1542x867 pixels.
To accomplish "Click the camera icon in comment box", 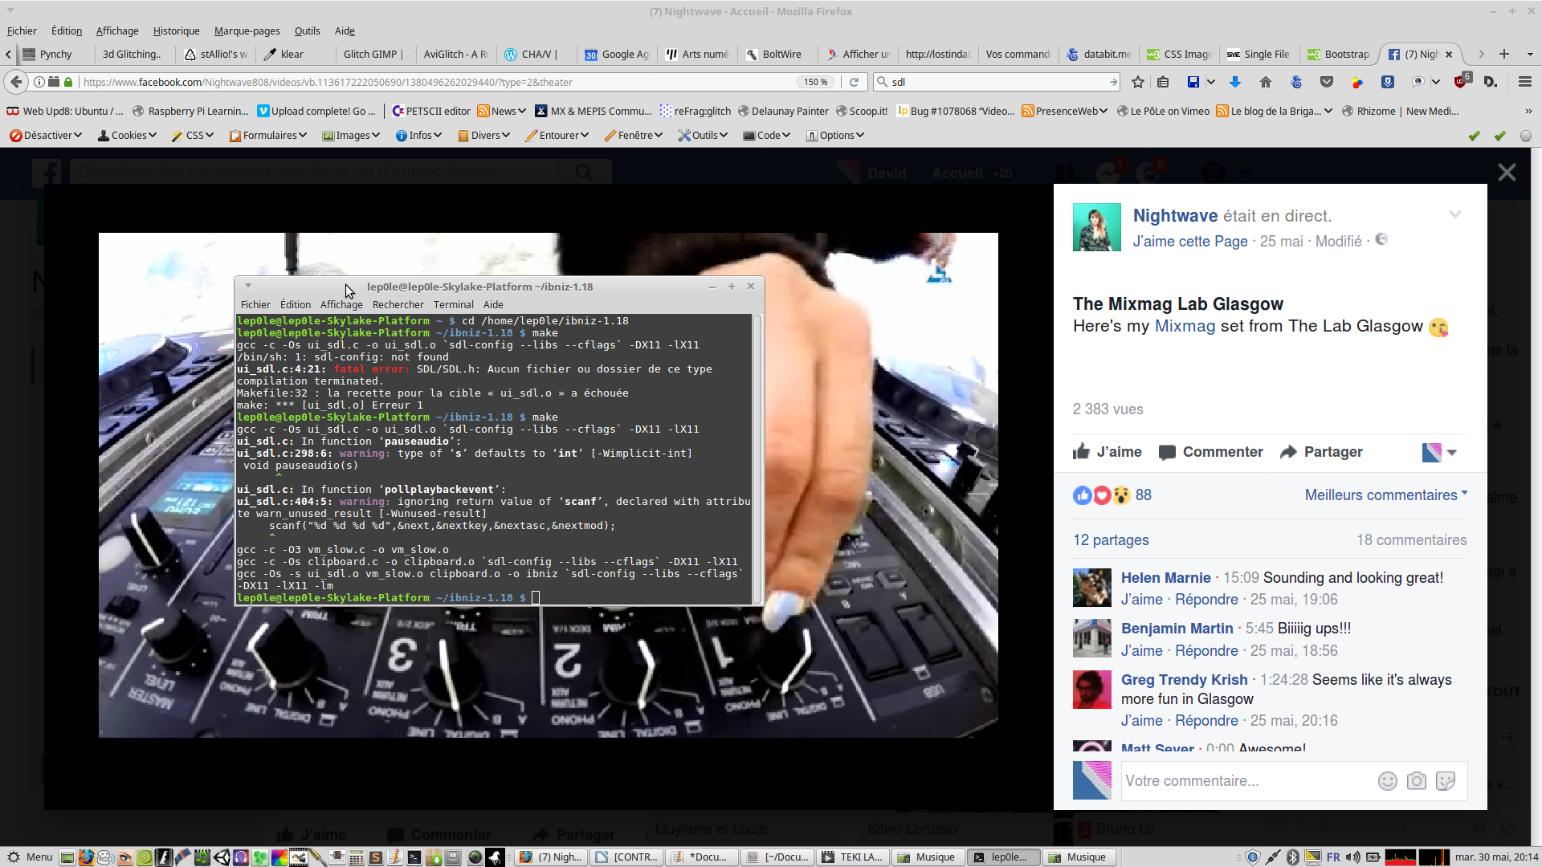I will tap(1416, 781).
